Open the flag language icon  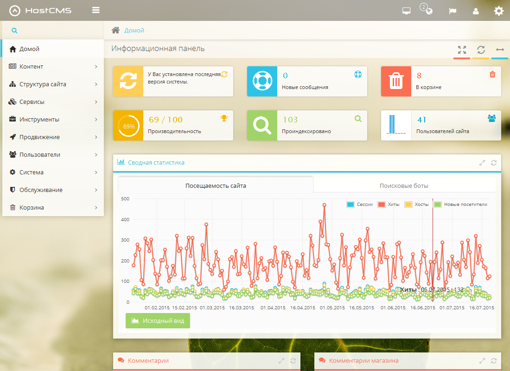click(x=453, y=11)
